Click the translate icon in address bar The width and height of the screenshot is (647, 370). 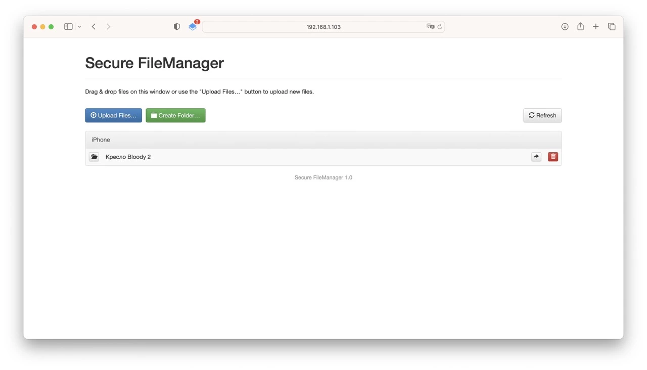[430, 27]
